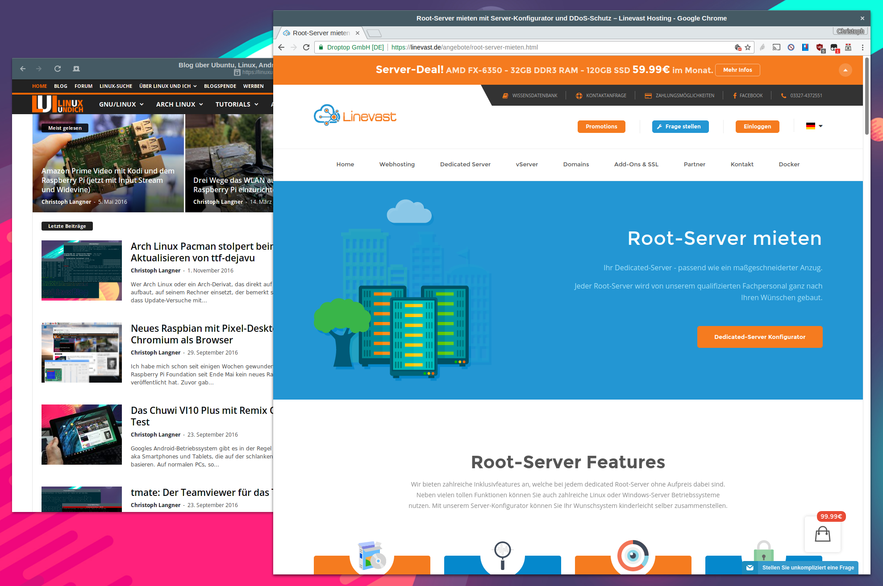Open the WISSENSDATENBANK link
The image size is (883, 586).
530,95
